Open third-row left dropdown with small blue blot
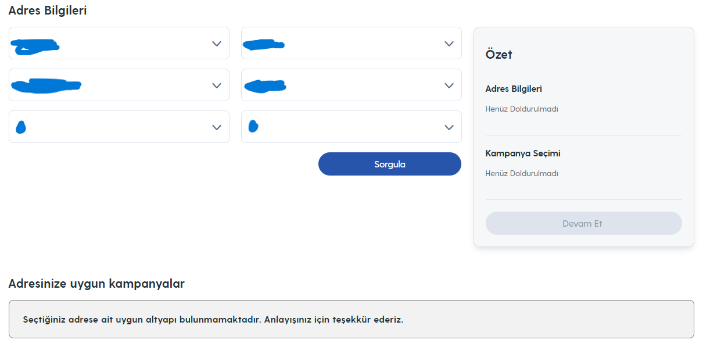The image size is (710, 354). (21, 127)
